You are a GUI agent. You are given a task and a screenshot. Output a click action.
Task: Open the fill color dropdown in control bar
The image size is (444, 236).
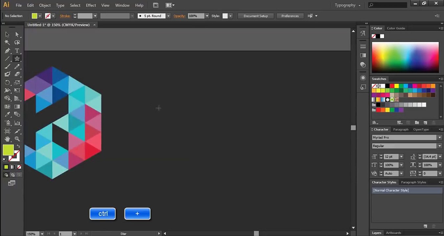40,16
